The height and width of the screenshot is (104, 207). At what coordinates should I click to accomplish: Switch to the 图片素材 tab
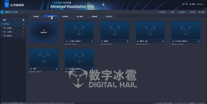(109, 16)
